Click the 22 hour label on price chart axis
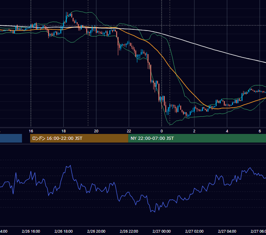Viewport: 266px width, 235px height. tap(129, 131)
